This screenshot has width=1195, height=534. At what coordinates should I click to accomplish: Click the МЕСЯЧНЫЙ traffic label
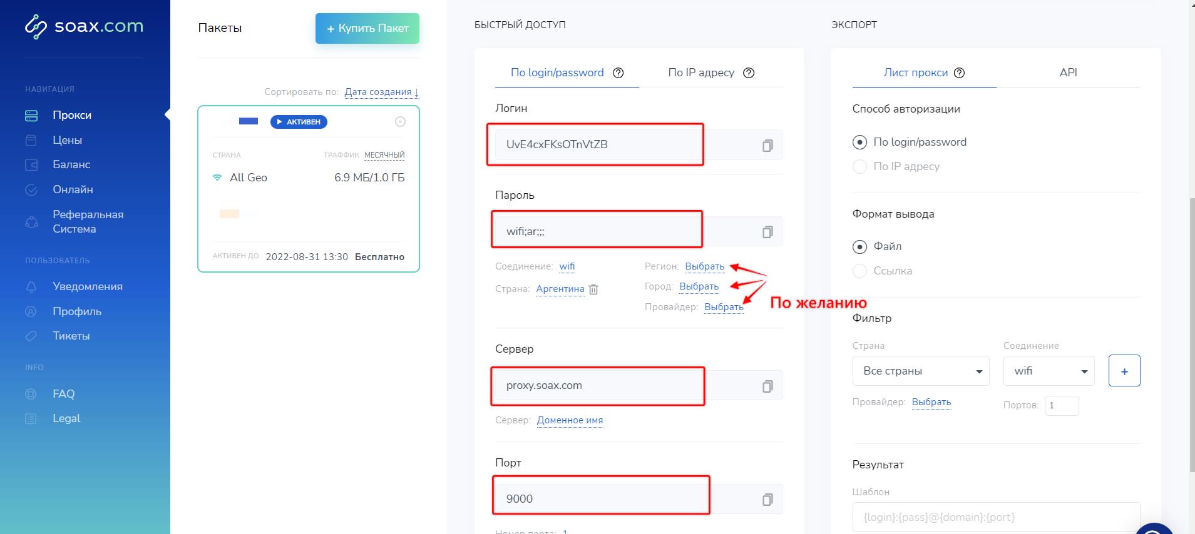tap(384, 155)
